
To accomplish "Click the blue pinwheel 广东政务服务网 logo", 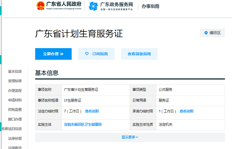I will point(93,6).
